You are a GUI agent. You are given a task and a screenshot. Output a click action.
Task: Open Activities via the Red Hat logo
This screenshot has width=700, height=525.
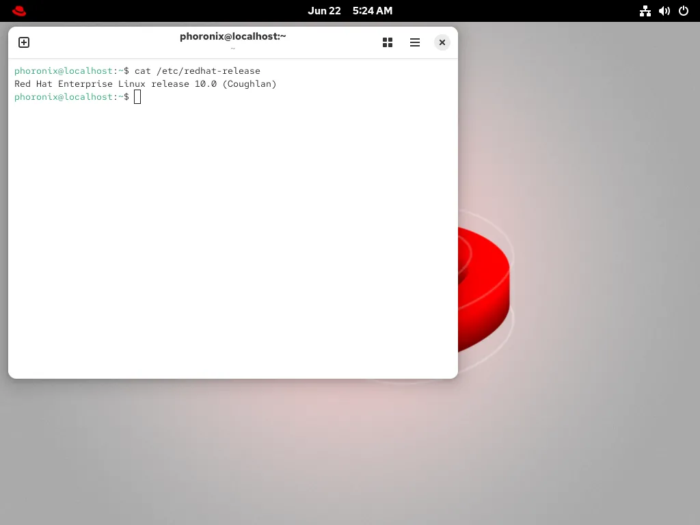click(19, 11)
